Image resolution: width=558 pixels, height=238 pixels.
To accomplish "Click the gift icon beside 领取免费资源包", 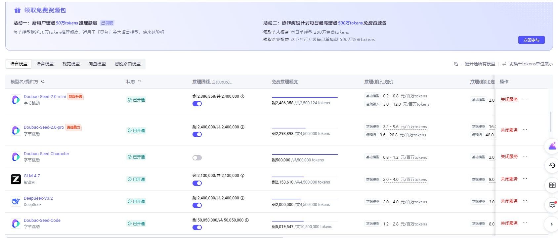I will pyautogui.click(x=18, y=10).
